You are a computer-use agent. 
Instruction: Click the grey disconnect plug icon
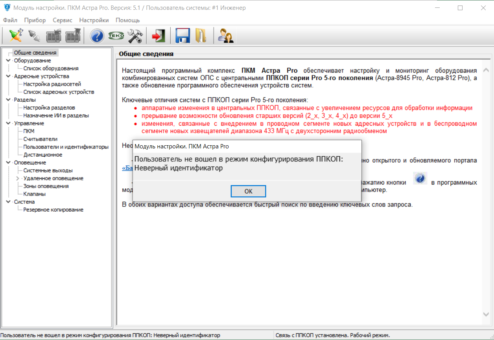[35, 36]
